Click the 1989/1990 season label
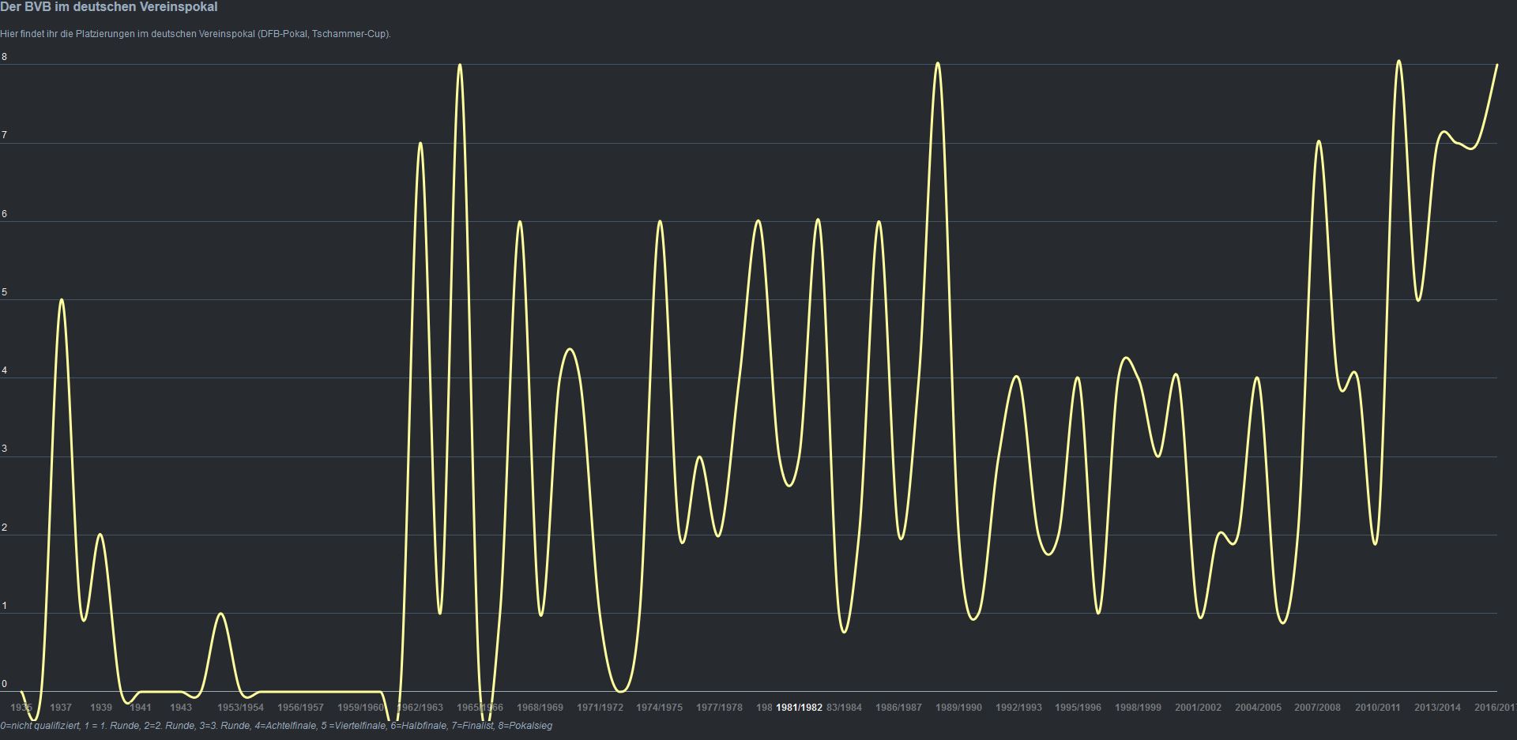Viewport: 1517px width, 740px height. point(958,708)
